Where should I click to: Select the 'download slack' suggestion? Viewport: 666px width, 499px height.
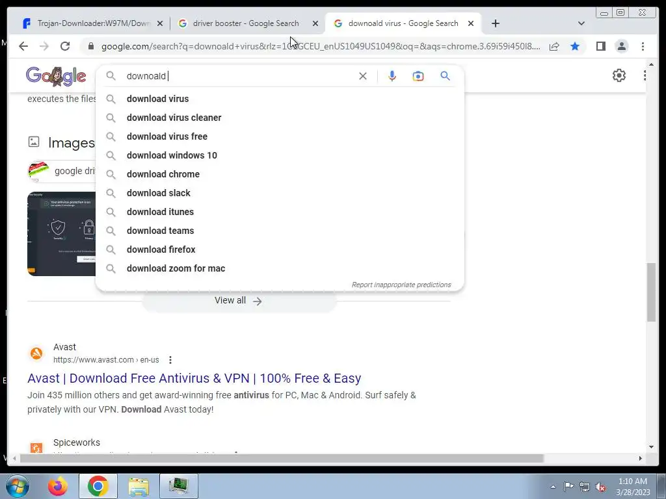pyautogui.click(x=280, y=193)
